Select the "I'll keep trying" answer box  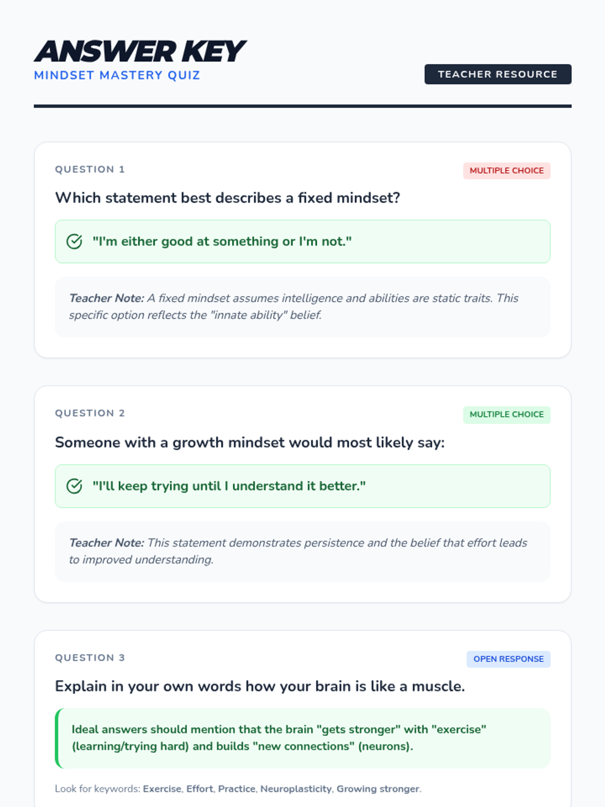point(302,486)
